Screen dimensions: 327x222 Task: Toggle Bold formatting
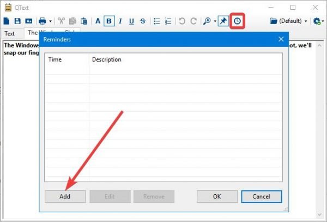[x=109, y=21]
